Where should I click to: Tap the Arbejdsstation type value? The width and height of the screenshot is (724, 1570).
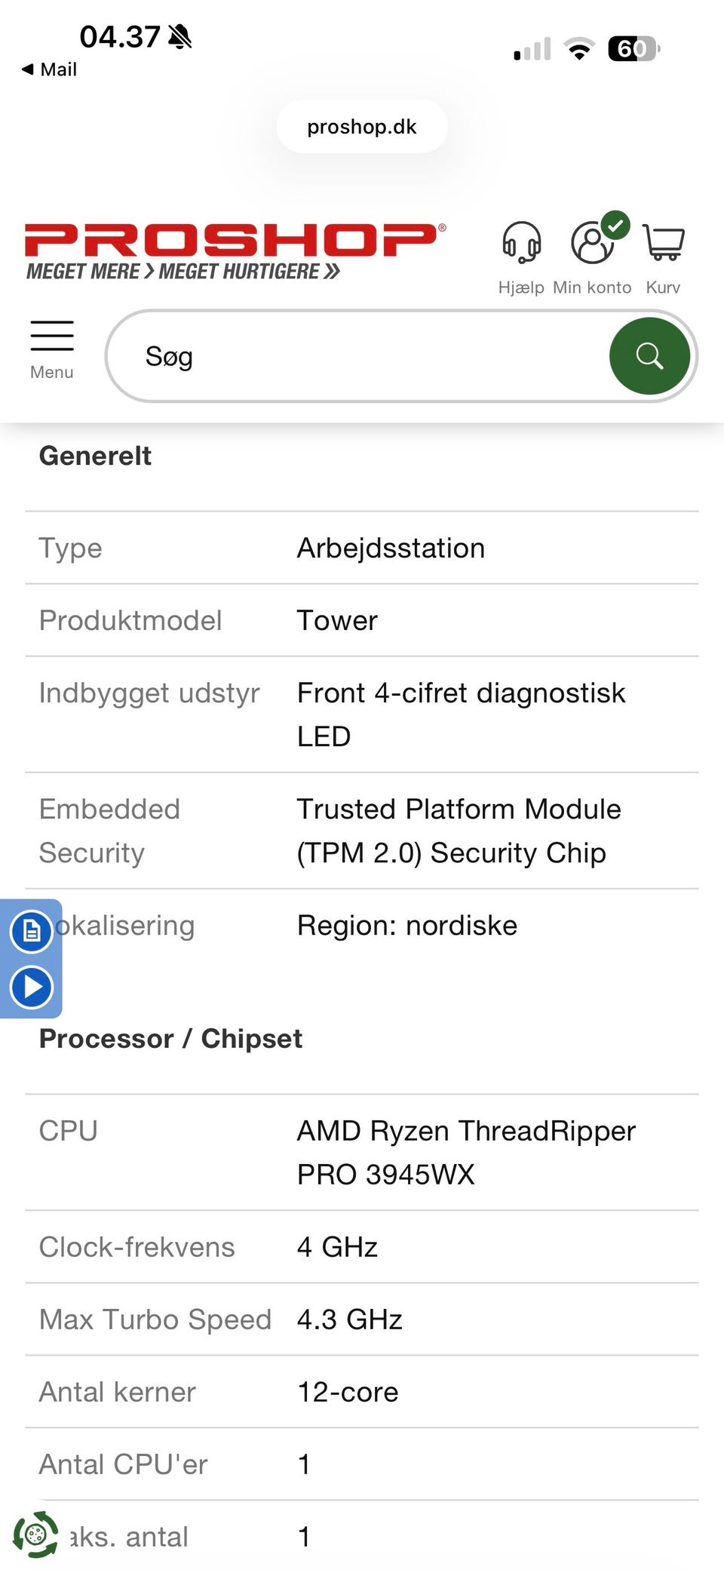click(391, 548)
